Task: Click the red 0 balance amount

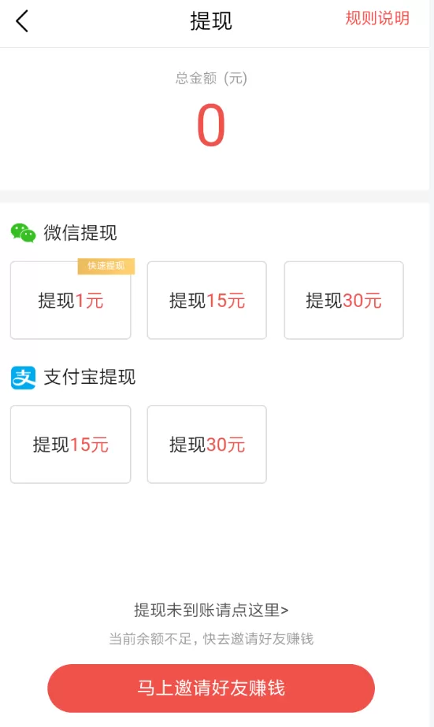Action: tap(211, 125)
